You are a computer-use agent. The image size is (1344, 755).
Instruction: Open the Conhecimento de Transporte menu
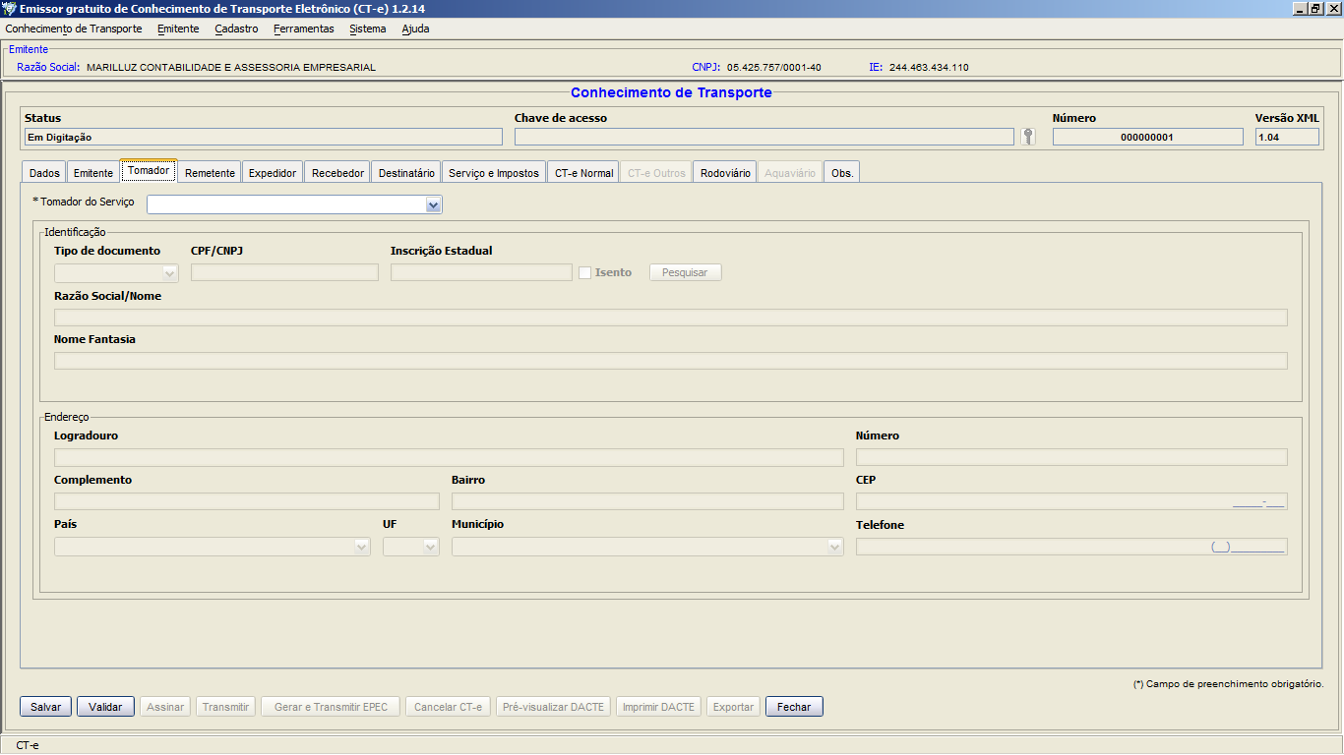(x=74, y=29)
